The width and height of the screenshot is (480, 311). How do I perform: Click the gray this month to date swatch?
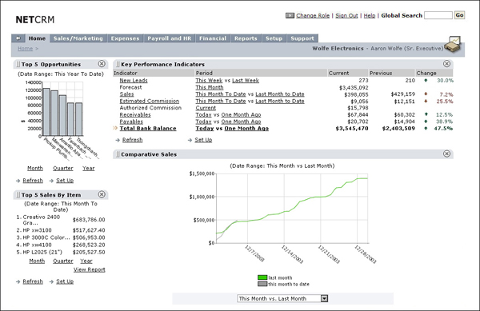click(262, 284)
